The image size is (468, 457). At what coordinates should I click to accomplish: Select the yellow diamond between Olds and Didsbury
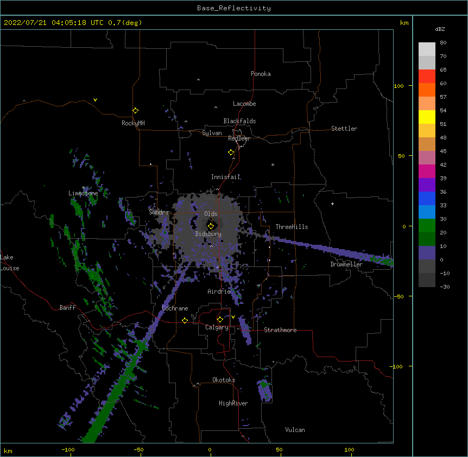click(211, 226)
